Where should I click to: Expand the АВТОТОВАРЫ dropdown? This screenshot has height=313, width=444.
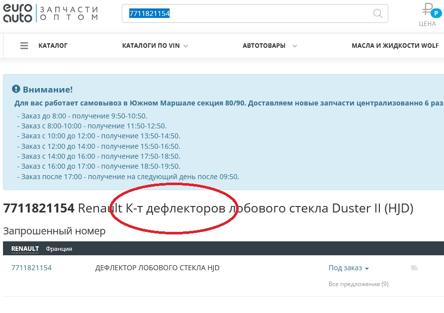[x=269, y=46]
